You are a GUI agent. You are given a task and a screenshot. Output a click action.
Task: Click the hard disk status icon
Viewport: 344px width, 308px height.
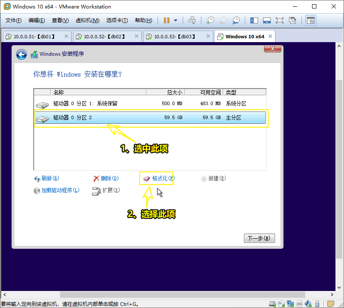tap(272, 304)
